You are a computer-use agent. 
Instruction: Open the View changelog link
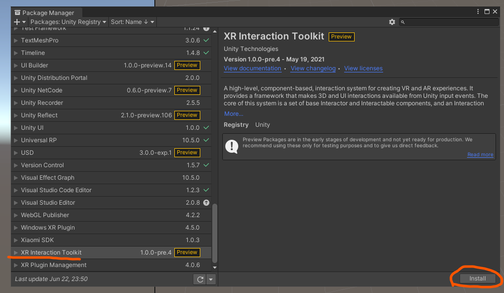[x=313, y=68]
